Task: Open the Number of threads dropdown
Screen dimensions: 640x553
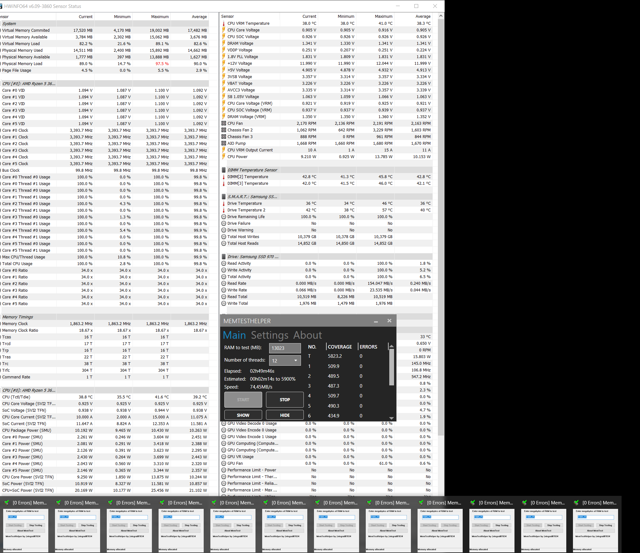Action: [x=285, y=361]
